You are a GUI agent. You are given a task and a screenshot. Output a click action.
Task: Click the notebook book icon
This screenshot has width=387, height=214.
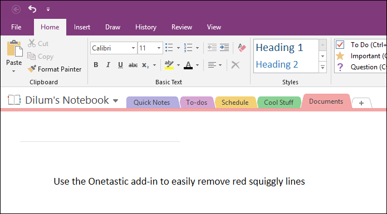[x=14, y=100]
